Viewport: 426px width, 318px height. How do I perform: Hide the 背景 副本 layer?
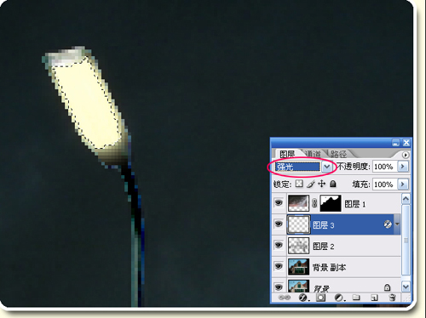point(279,266)
